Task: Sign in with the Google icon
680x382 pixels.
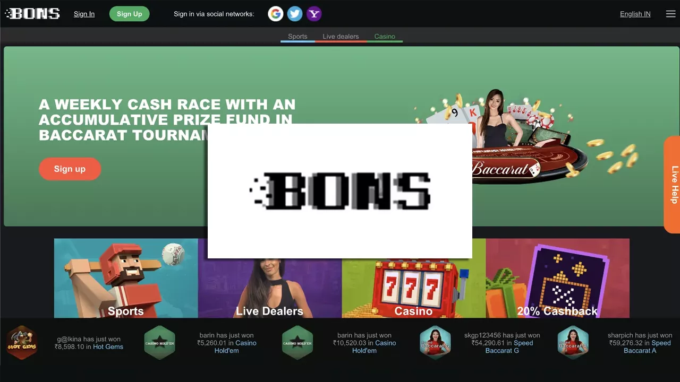Action: point(275,14)
